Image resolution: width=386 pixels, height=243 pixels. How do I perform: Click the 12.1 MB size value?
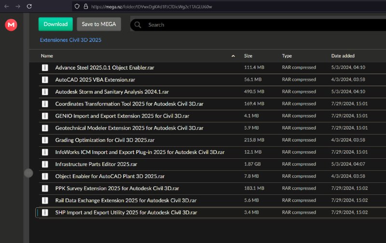[253, 152]
